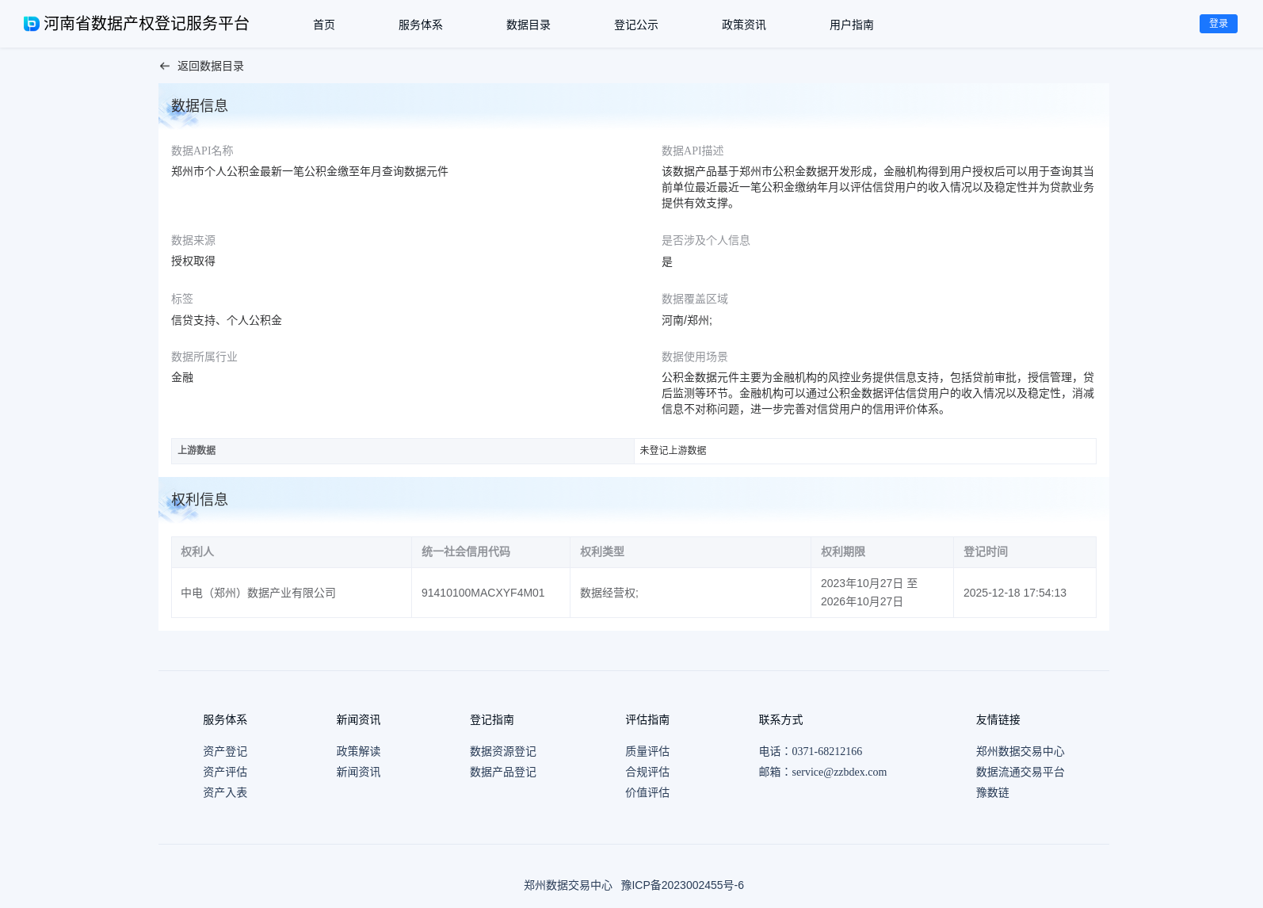Open the 政策资讯 menu item
The image size is (1263, 908).
pyautogui.click(x=744, y=25)
